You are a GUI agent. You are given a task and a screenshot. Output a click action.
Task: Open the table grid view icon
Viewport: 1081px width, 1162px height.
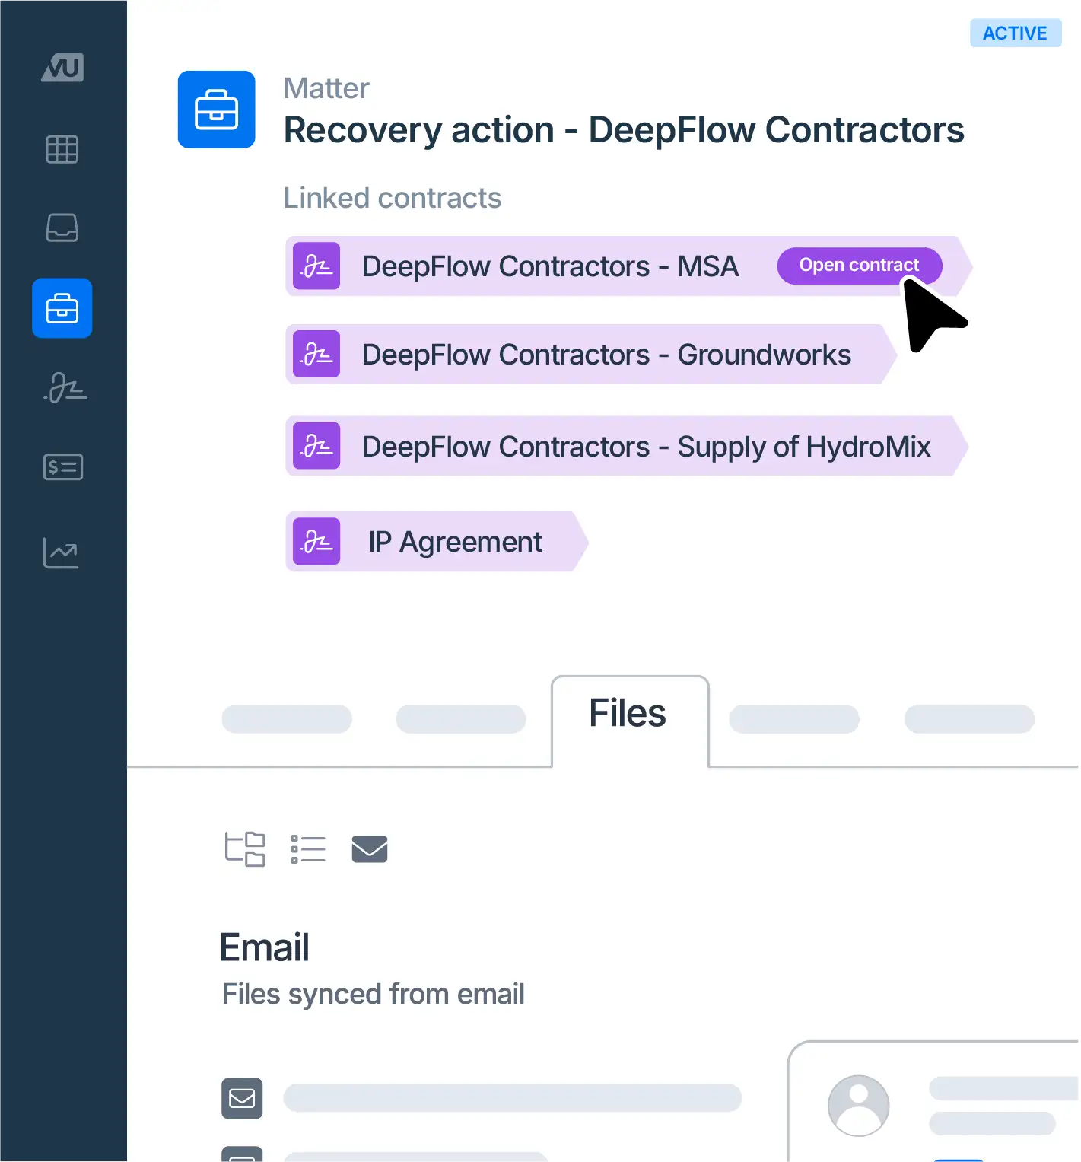point(62,149)
